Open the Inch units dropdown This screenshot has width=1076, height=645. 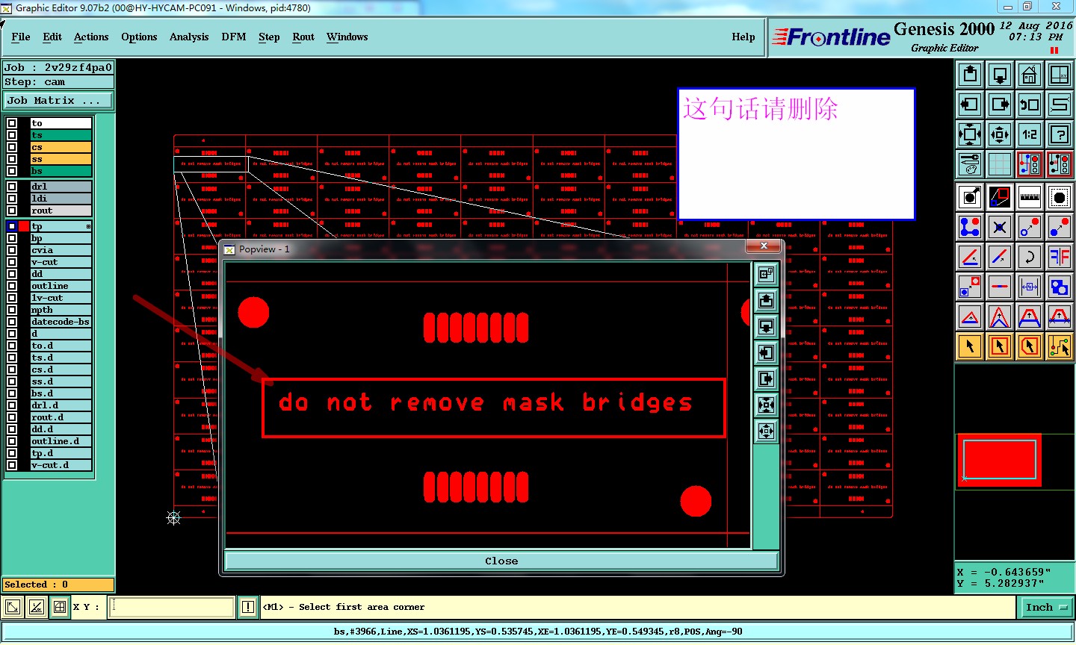pos(1046,608)
